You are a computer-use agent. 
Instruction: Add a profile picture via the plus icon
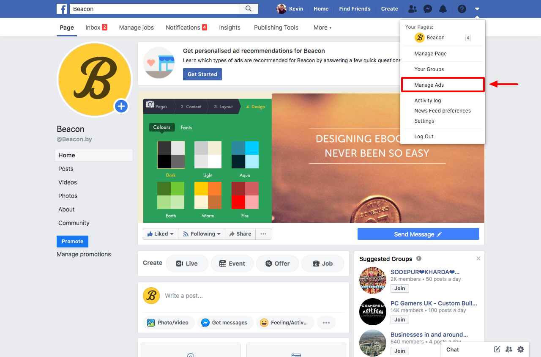point(121,106)
